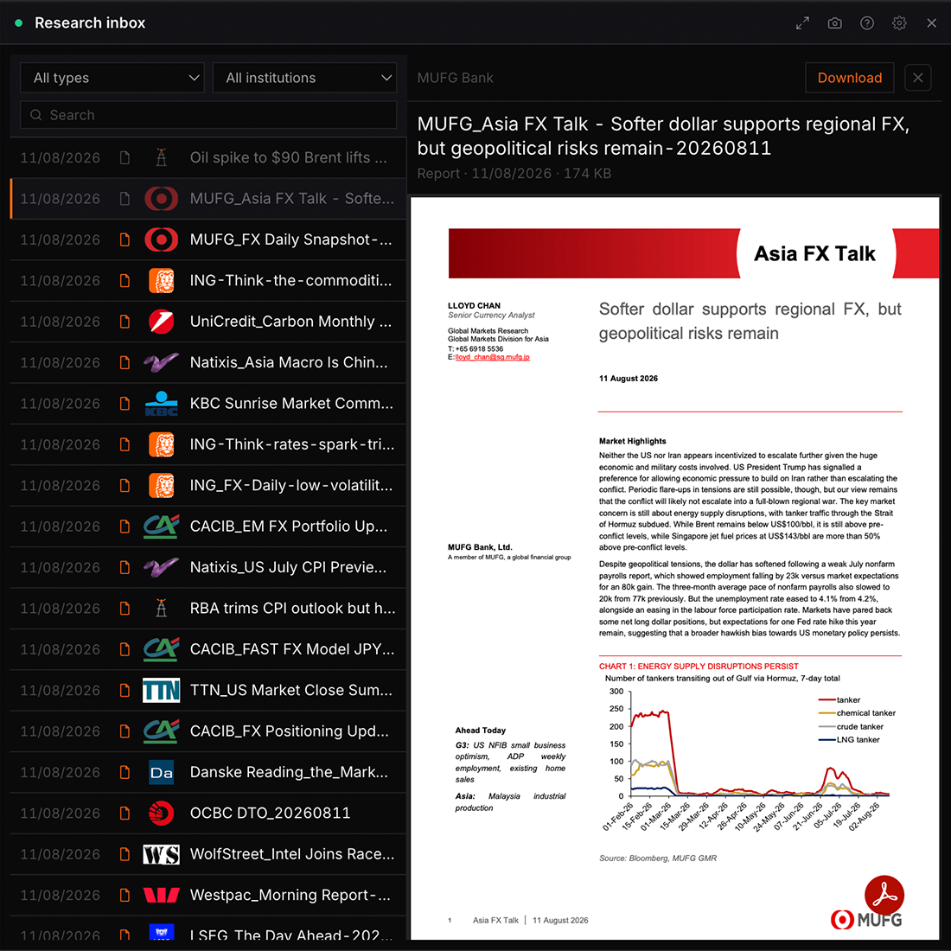951x951 pixels.
Task: Click the Download button
Action: (849, 78)
